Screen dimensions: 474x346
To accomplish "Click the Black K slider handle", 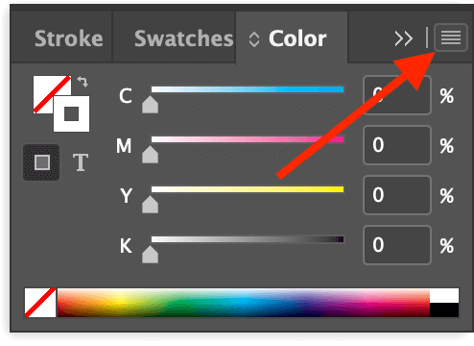I will [x=150, y=255].
